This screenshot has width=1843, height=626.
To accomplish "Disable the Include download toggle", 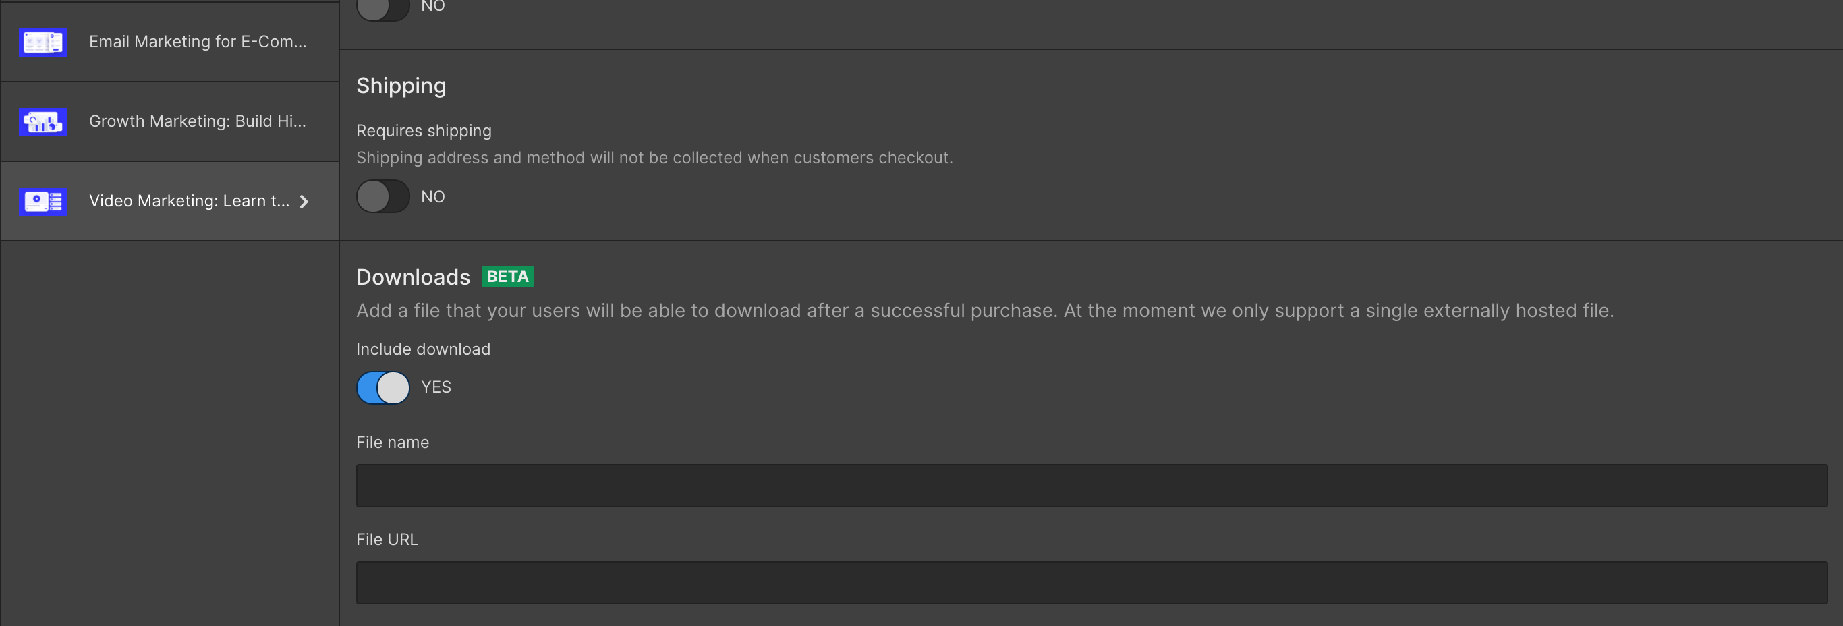I will pos(382,387).
